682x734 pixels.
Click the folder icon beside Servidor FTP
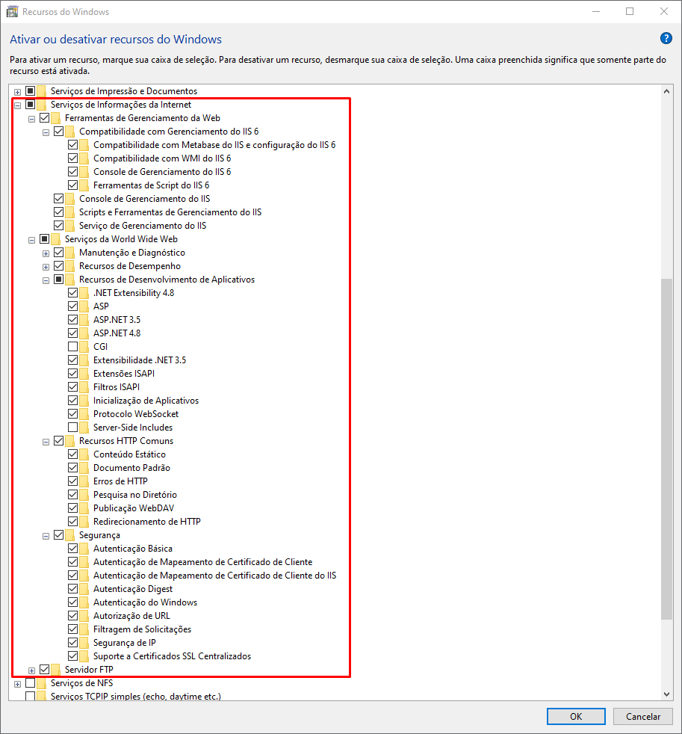pos(56,670)
